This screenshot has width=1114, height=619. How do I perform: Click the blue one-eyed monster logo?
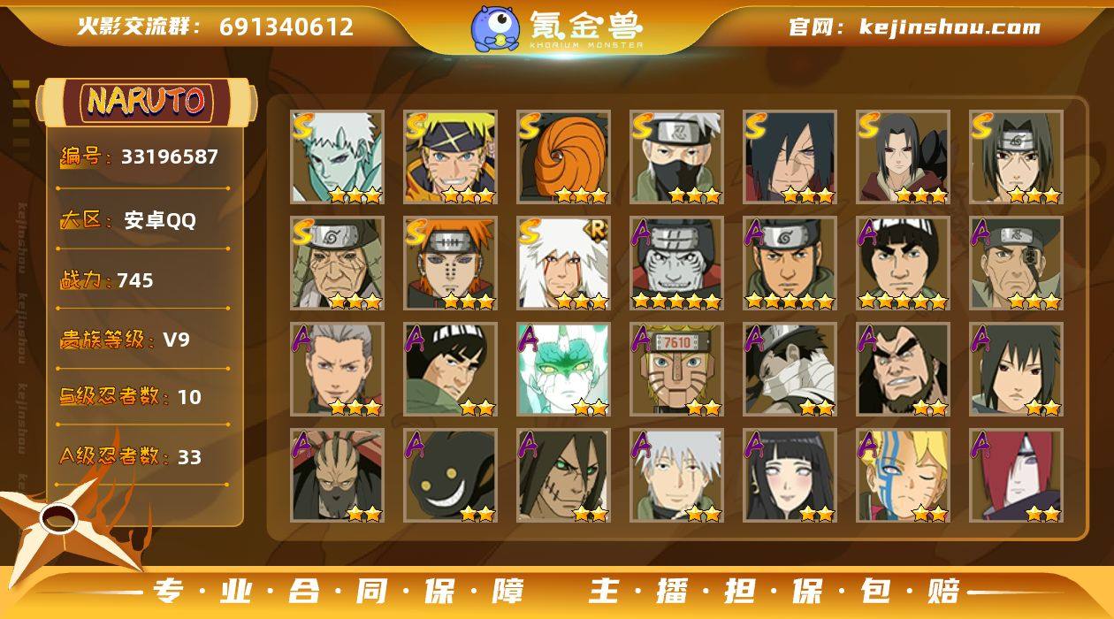(494, 27)
